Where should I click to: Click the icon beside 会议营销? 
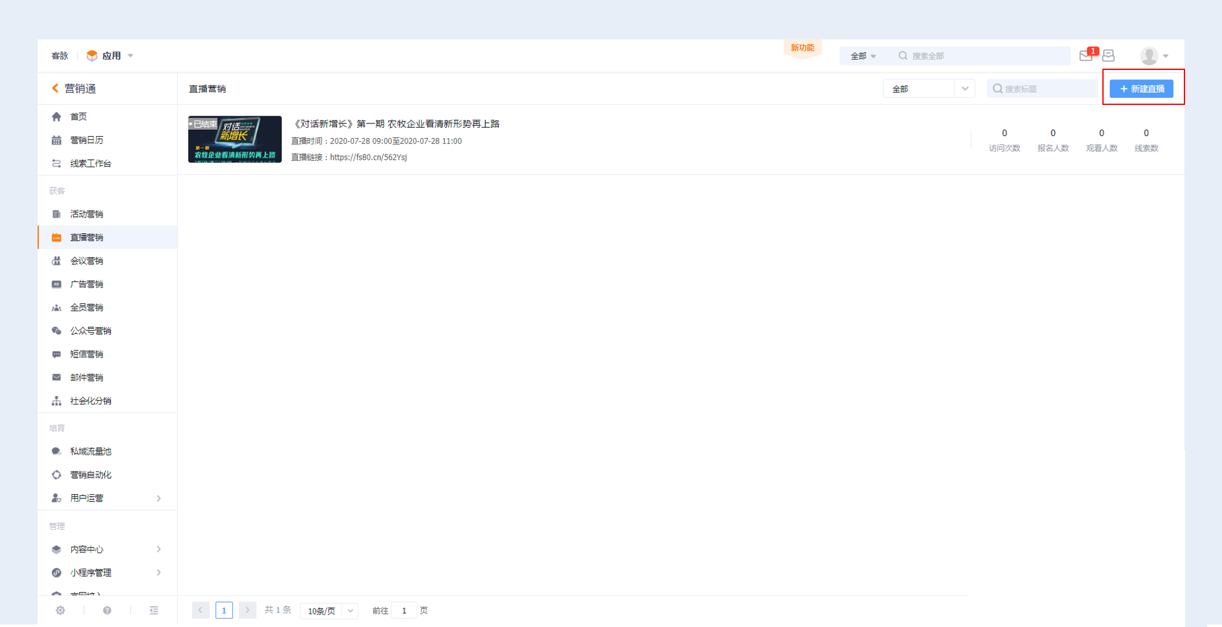57,261
